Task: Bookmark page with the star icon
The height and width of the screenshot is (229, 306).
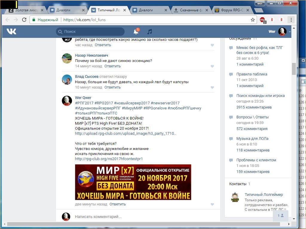Action: 253,20
